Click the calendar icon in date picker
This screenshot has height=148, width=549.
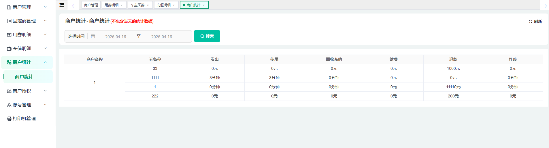(93, 36)
